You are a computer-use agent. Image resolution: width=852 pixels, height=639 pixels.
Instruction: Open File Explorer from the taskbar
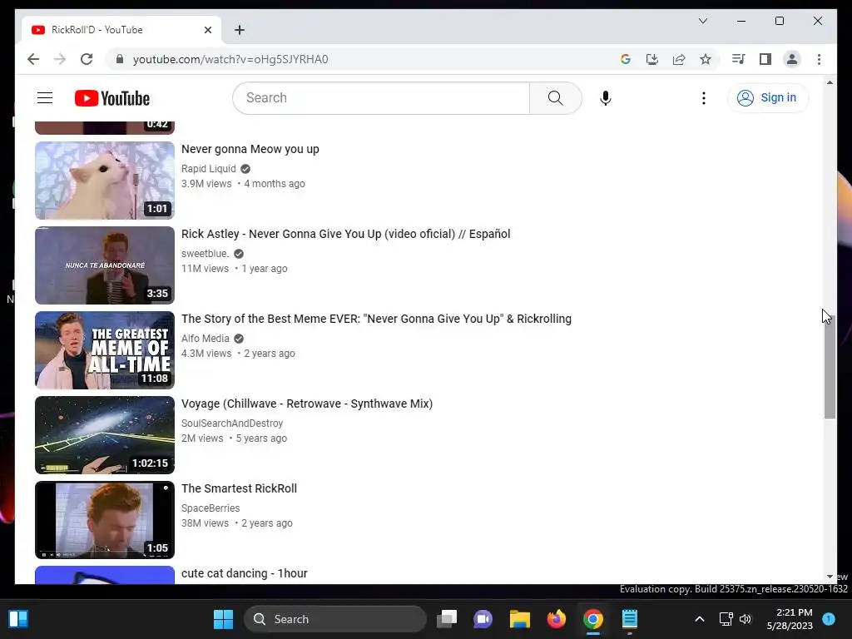pos(519,619)
